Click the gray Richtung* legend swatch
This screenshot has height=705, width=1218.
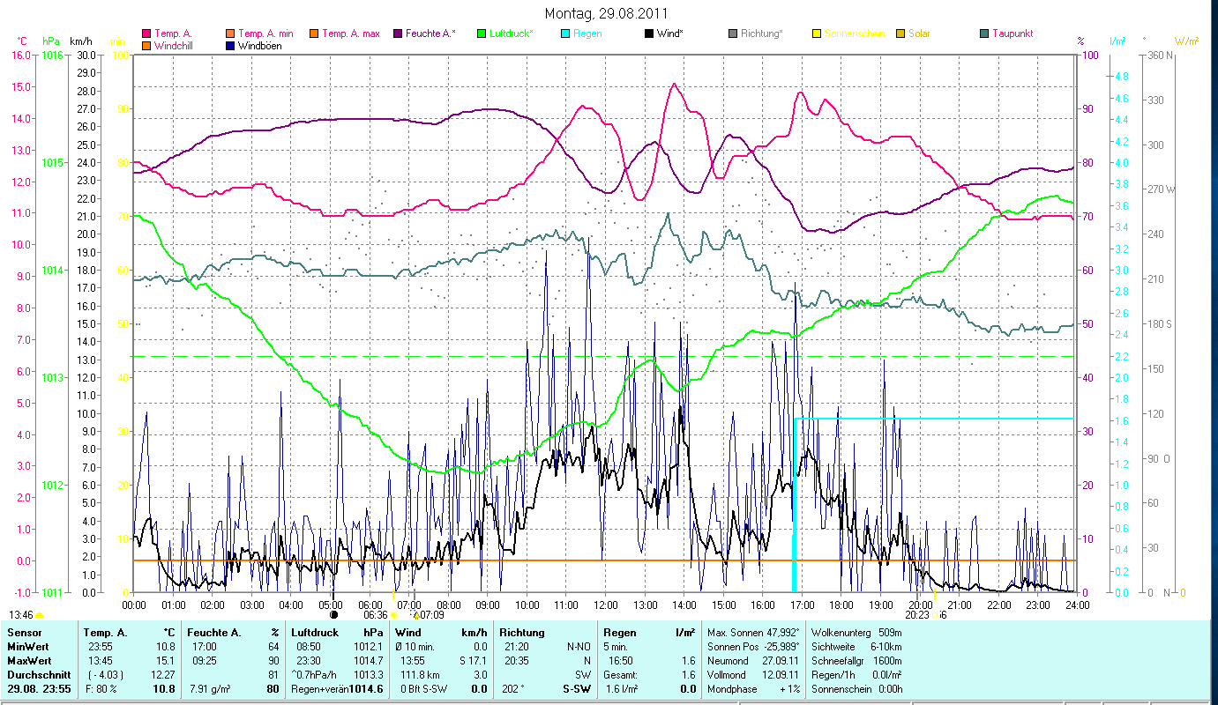click(x=732, y=33)
